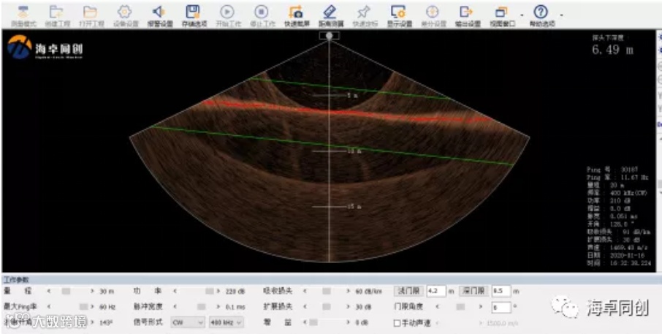Start work with 开始工作 play icon

(x=227, y=12)
